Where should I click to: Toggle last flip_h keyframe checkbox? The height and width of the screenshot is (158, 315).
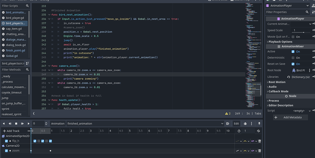(50, 141)
